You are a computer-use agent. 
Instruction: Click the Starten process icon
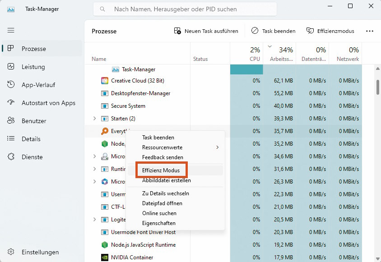point(104,119)
